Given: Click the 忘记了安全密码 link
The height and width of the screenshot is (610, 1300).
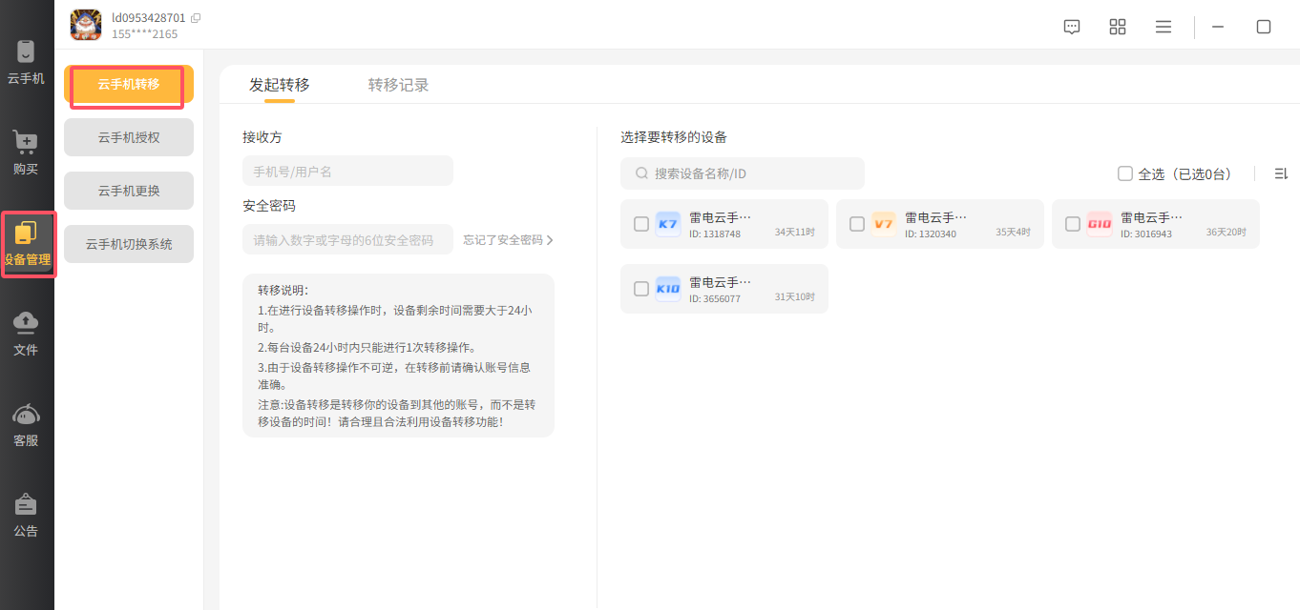Looking at the screenshot, I should point(508,240).
